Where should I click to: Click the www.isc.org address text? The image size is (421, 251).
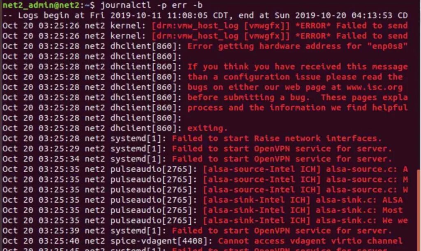(x=374, y=87)
